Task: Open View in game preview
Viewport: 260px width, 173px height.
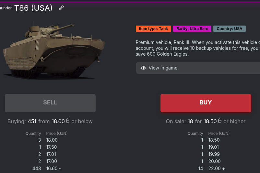Action: [x=163, y=68]
